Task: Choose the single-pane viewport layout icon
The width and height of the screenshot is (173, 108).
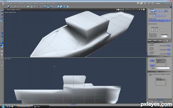Action: (x=117, y=10)
